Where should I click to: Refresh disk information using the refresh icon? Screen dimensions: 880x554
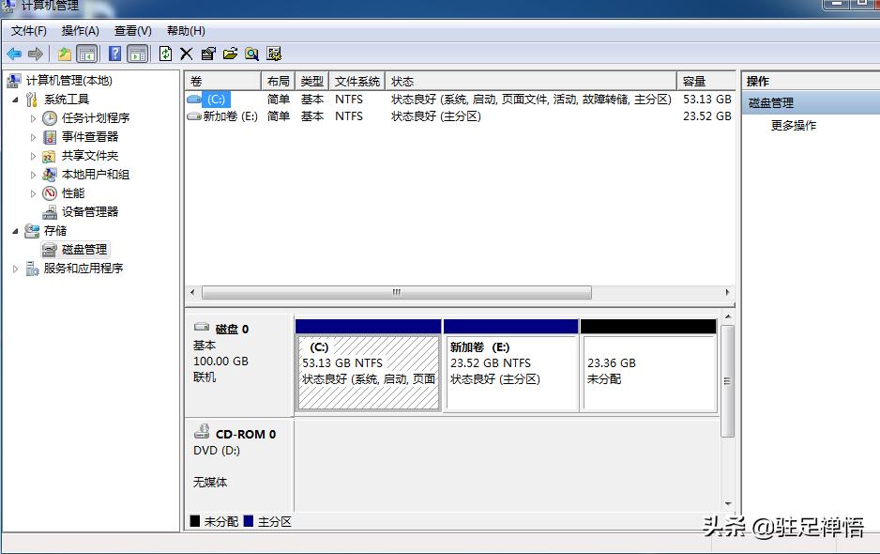tap(165, 54)
